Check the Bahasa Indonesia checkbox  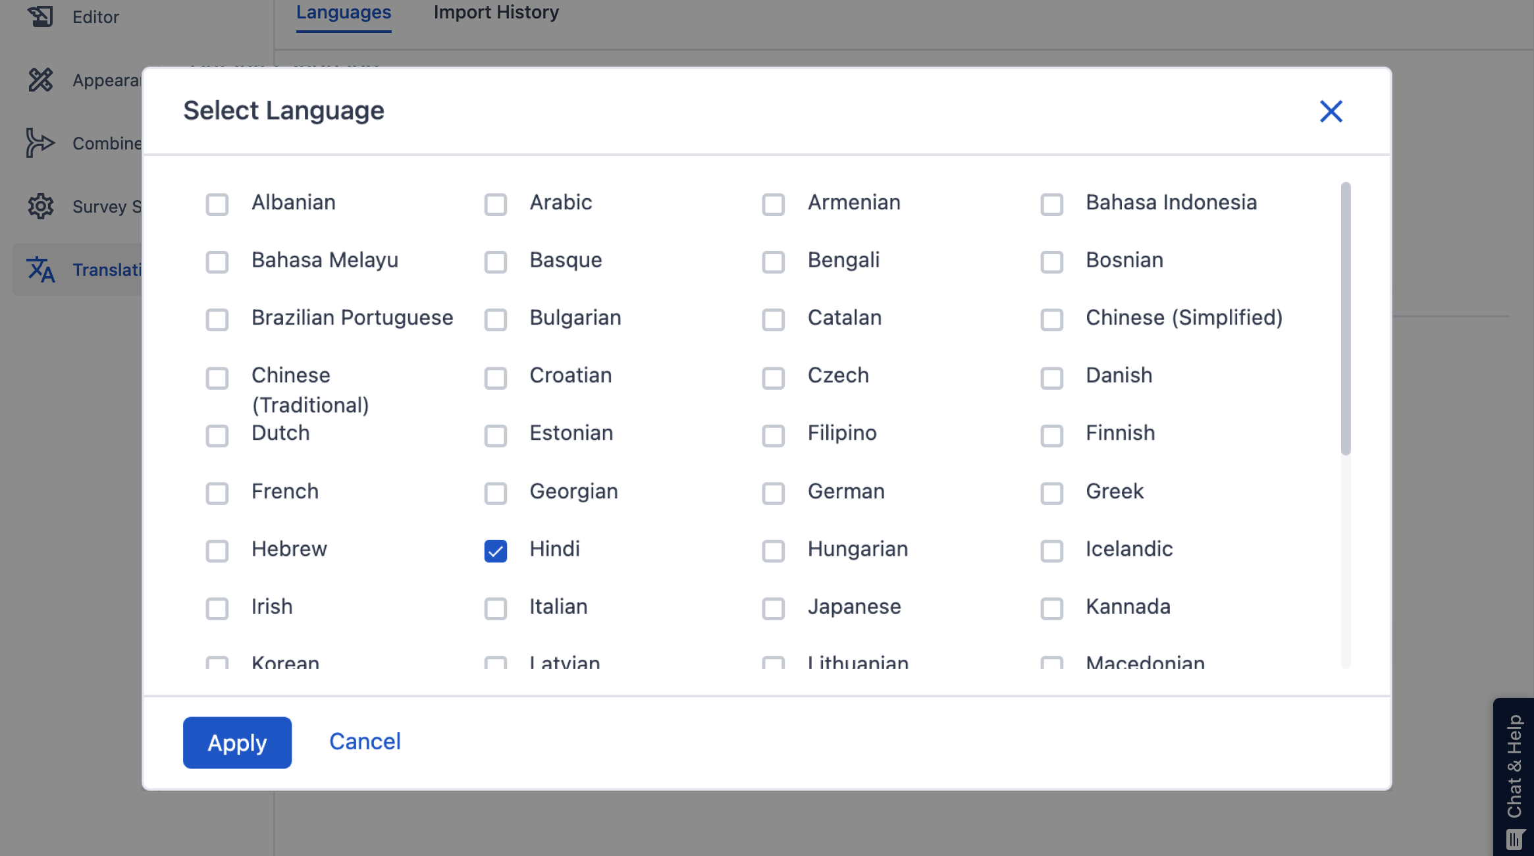(x=1052, y=204)
